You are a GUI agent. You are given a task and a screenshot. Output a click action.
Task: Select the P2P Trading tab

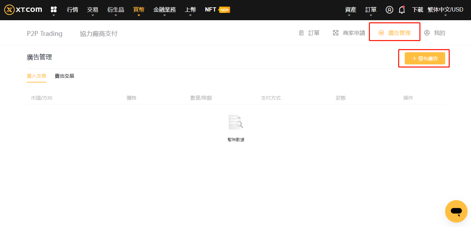coord(45,33)
